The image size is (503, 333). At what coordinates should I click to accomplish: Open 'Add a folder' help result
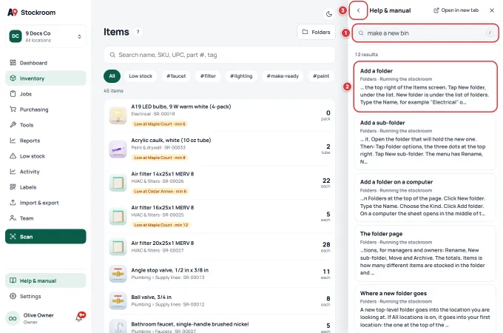(x=425, y=87)
